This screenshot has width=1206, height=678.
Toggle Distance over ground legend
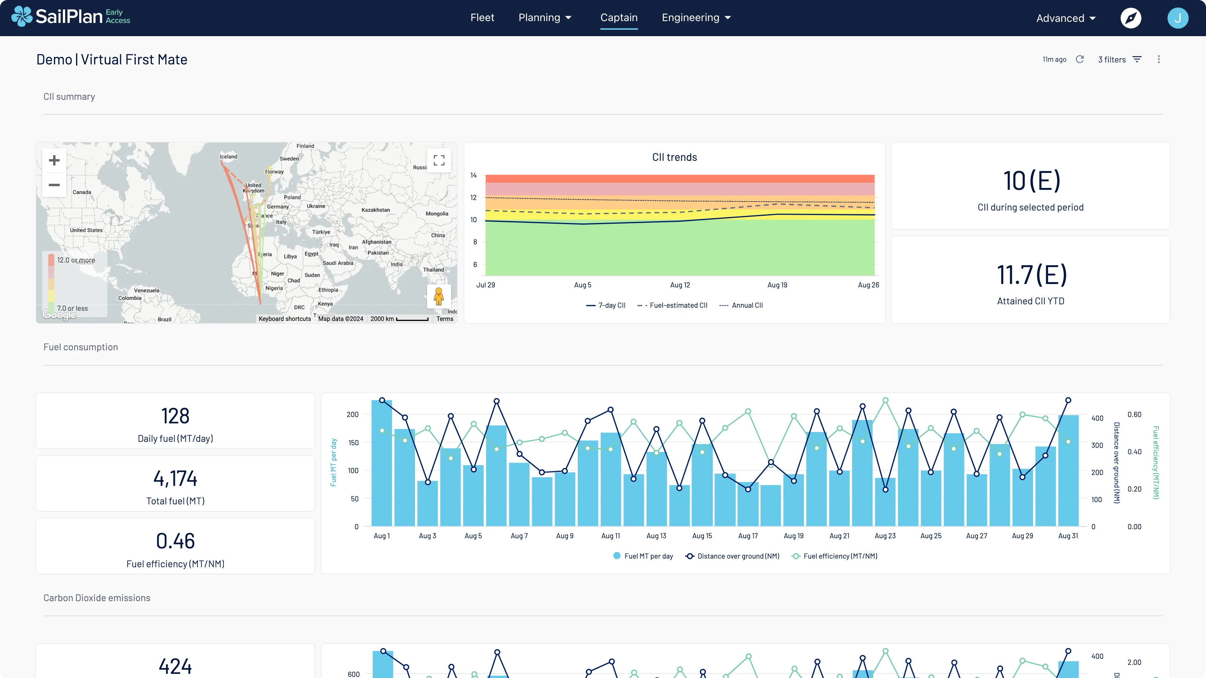732,556
